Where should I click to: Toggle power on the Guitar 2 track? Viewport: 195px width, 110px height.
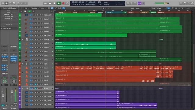click(31, 23)
